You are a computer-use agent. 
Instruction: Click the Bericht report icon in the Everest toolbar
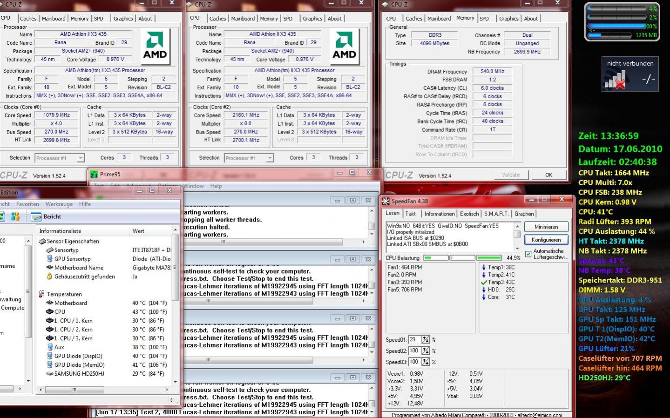[36, 217]
